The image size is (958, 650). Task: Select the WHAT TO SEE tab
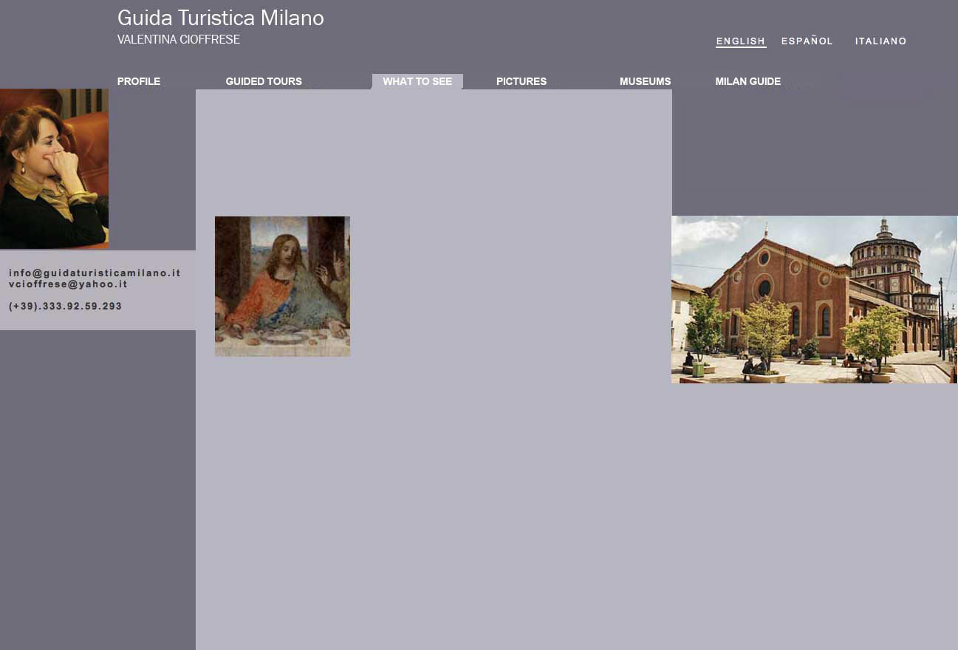pyautogui.click(x=417, y=81)
